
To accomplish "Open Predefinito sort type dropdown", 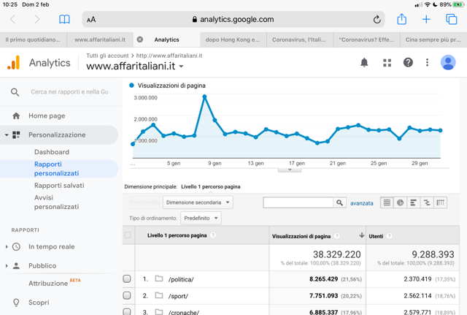I will coord(201,218).
